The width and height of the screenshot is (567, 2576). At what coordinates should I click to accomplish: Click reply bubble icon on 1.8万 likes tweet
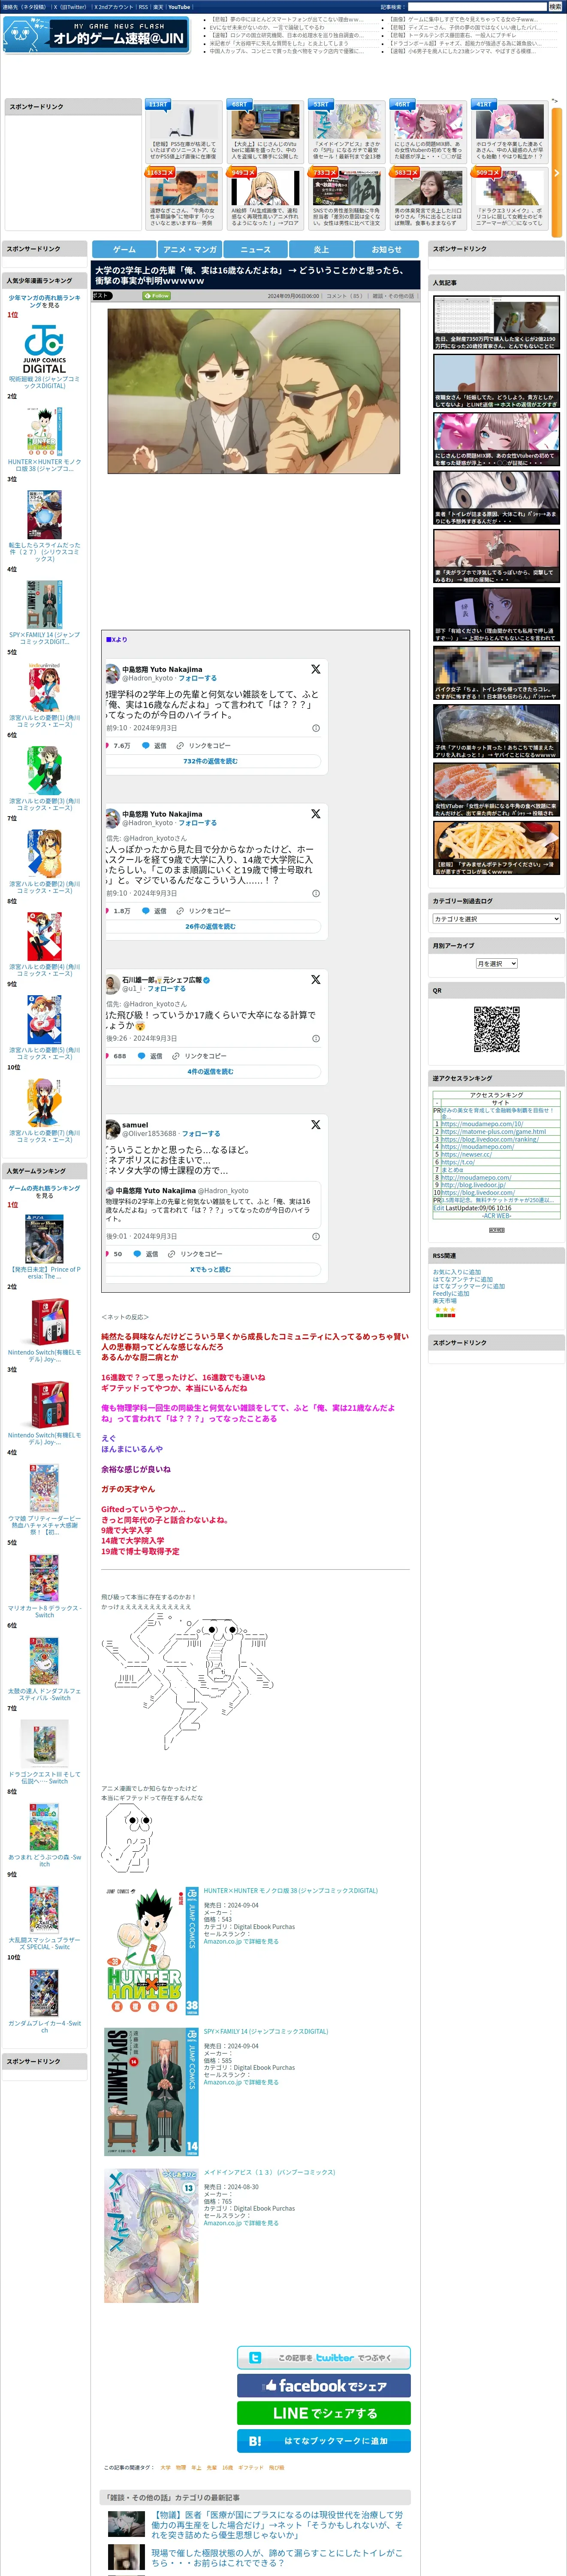click(146, 910)
